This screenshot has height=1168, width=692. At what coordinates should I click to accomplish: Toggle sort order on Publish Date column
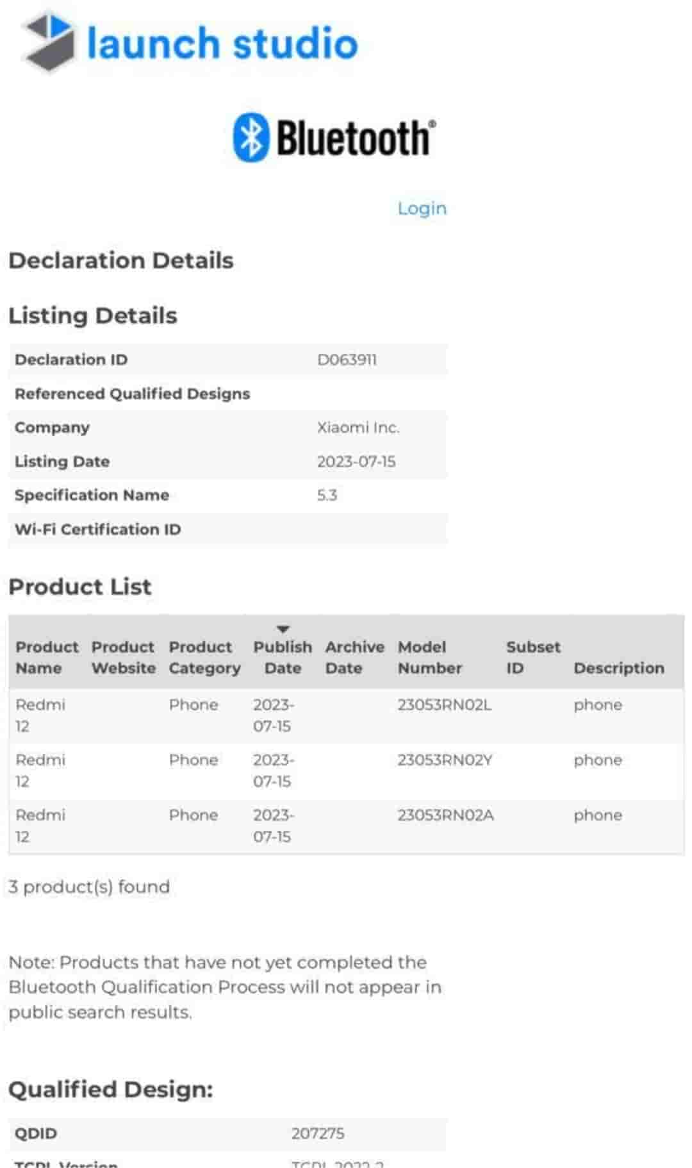tap(283, 657)
